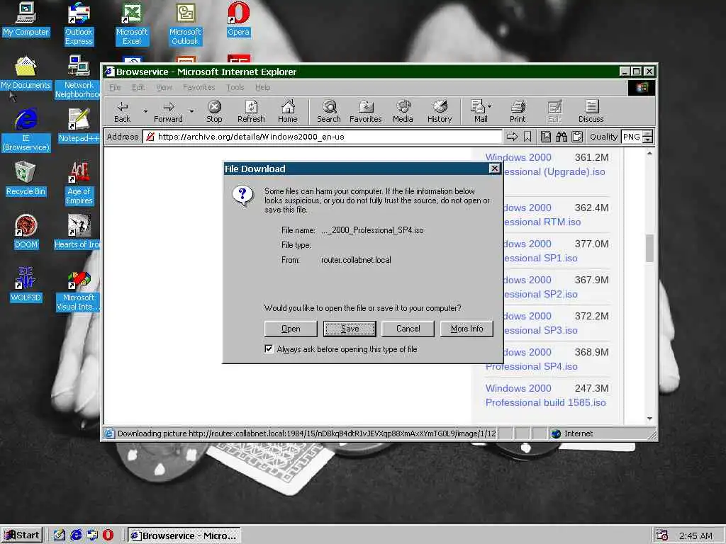Open the Edit menu
The image size is (726, 544).
[x=138, y=87]
